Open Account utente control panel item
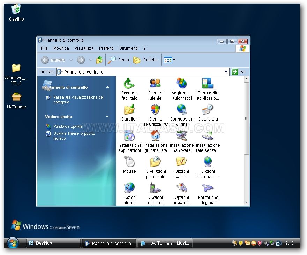Viewport: 307px width, 255px height. tap(156, 84)
